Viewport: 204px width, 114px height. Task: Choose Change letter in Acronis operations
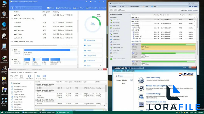point(115,39)
